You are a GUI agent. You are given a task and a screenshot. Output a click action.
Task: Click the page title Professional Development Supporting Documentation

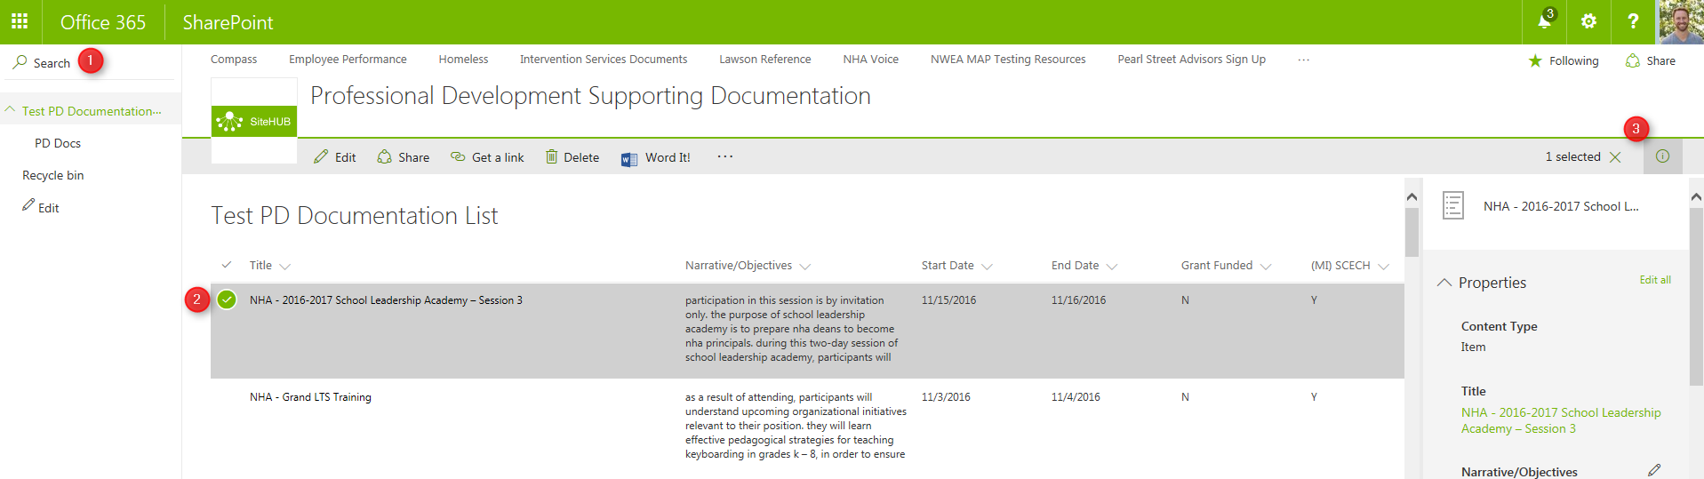(x=590, y=96)
